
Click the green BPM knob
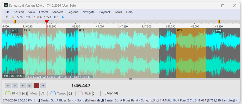click(x=8, y=93)
